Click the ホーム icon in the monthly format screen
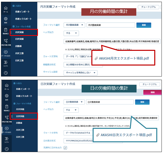The image size is (163, 154). tap(5, 9)
